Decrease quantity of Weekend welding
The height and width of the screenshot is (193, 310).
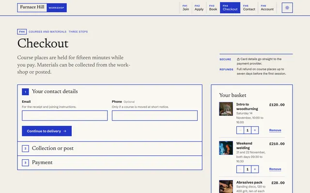240,169
